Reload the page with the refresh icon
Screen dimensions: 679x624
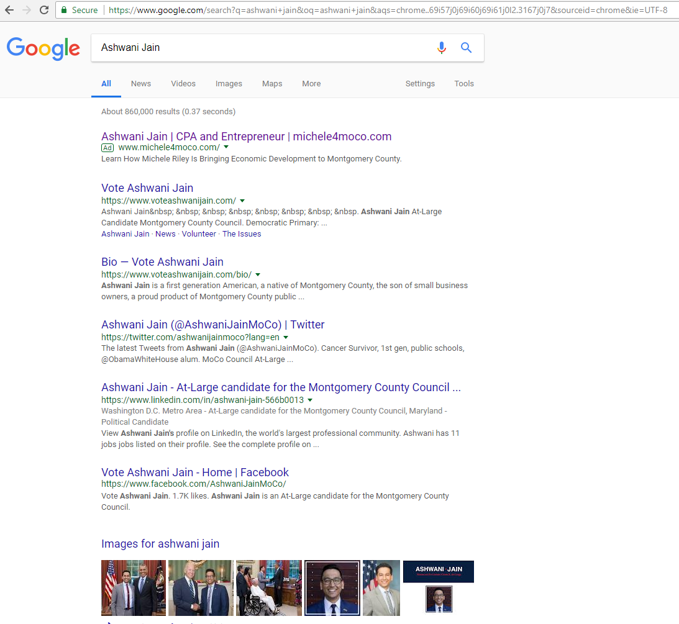(x=43, y=10)
